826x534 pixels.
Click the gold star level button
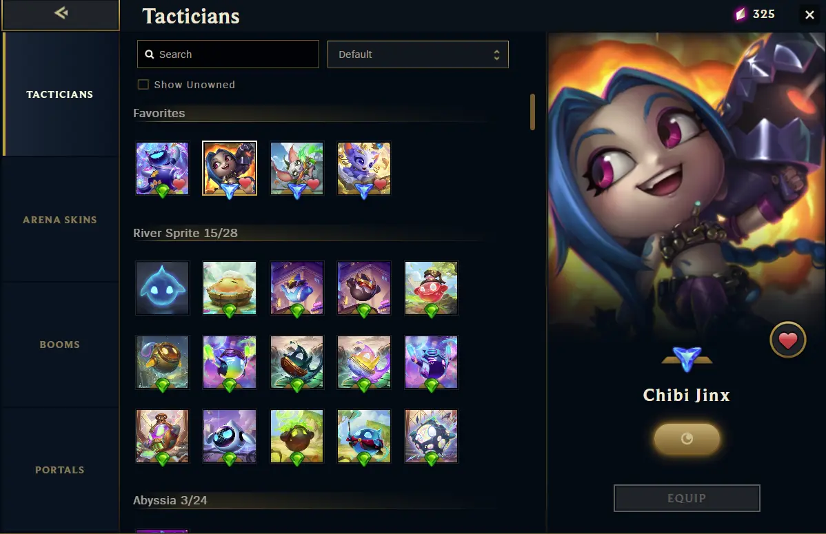coord(687,439)
